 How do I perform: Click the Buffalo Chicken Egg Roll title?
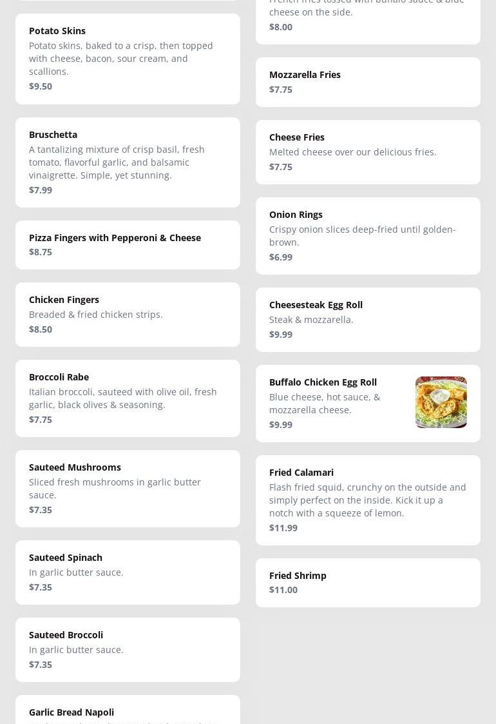(323, 382)
